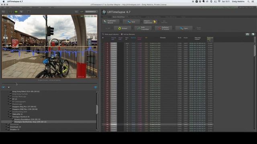Toggle Sort by filename option

tap(128, 34)
